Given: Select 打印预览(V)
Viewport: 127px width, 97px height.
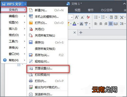Looking at the screenshot, I should pos(47,75).
